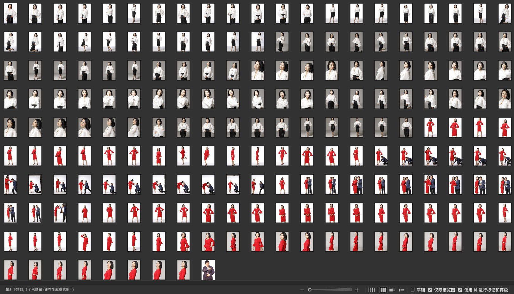Click the minus icon to shrink thumbnails
Screen dimensions: 514x294
click(x=302, y=290)
